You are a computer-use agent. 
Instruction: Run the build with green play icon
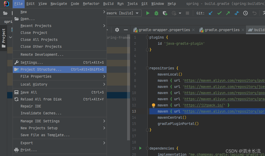pos(148,13)
